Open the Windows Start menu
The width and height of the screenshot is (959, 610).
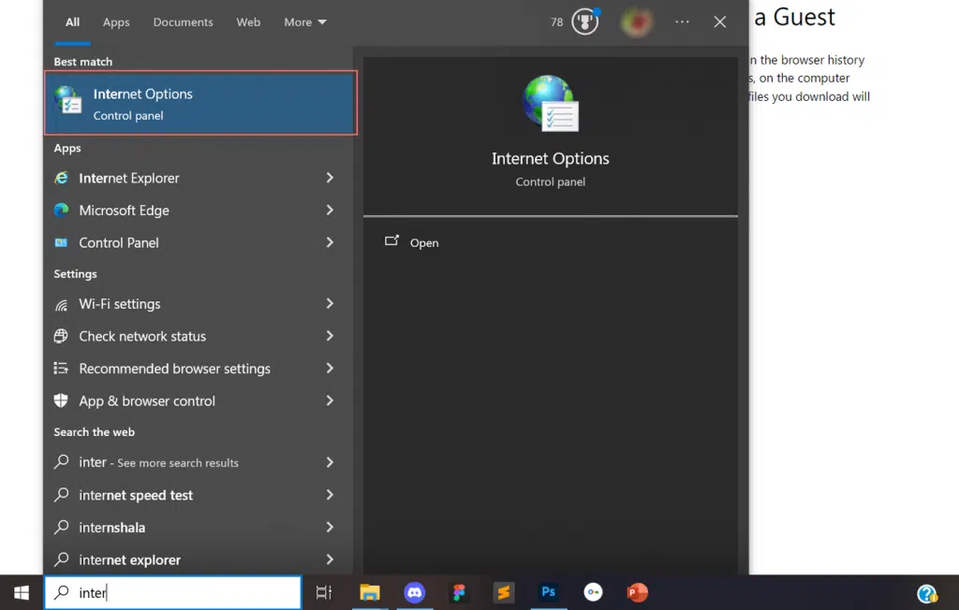(x=22, y=592)
